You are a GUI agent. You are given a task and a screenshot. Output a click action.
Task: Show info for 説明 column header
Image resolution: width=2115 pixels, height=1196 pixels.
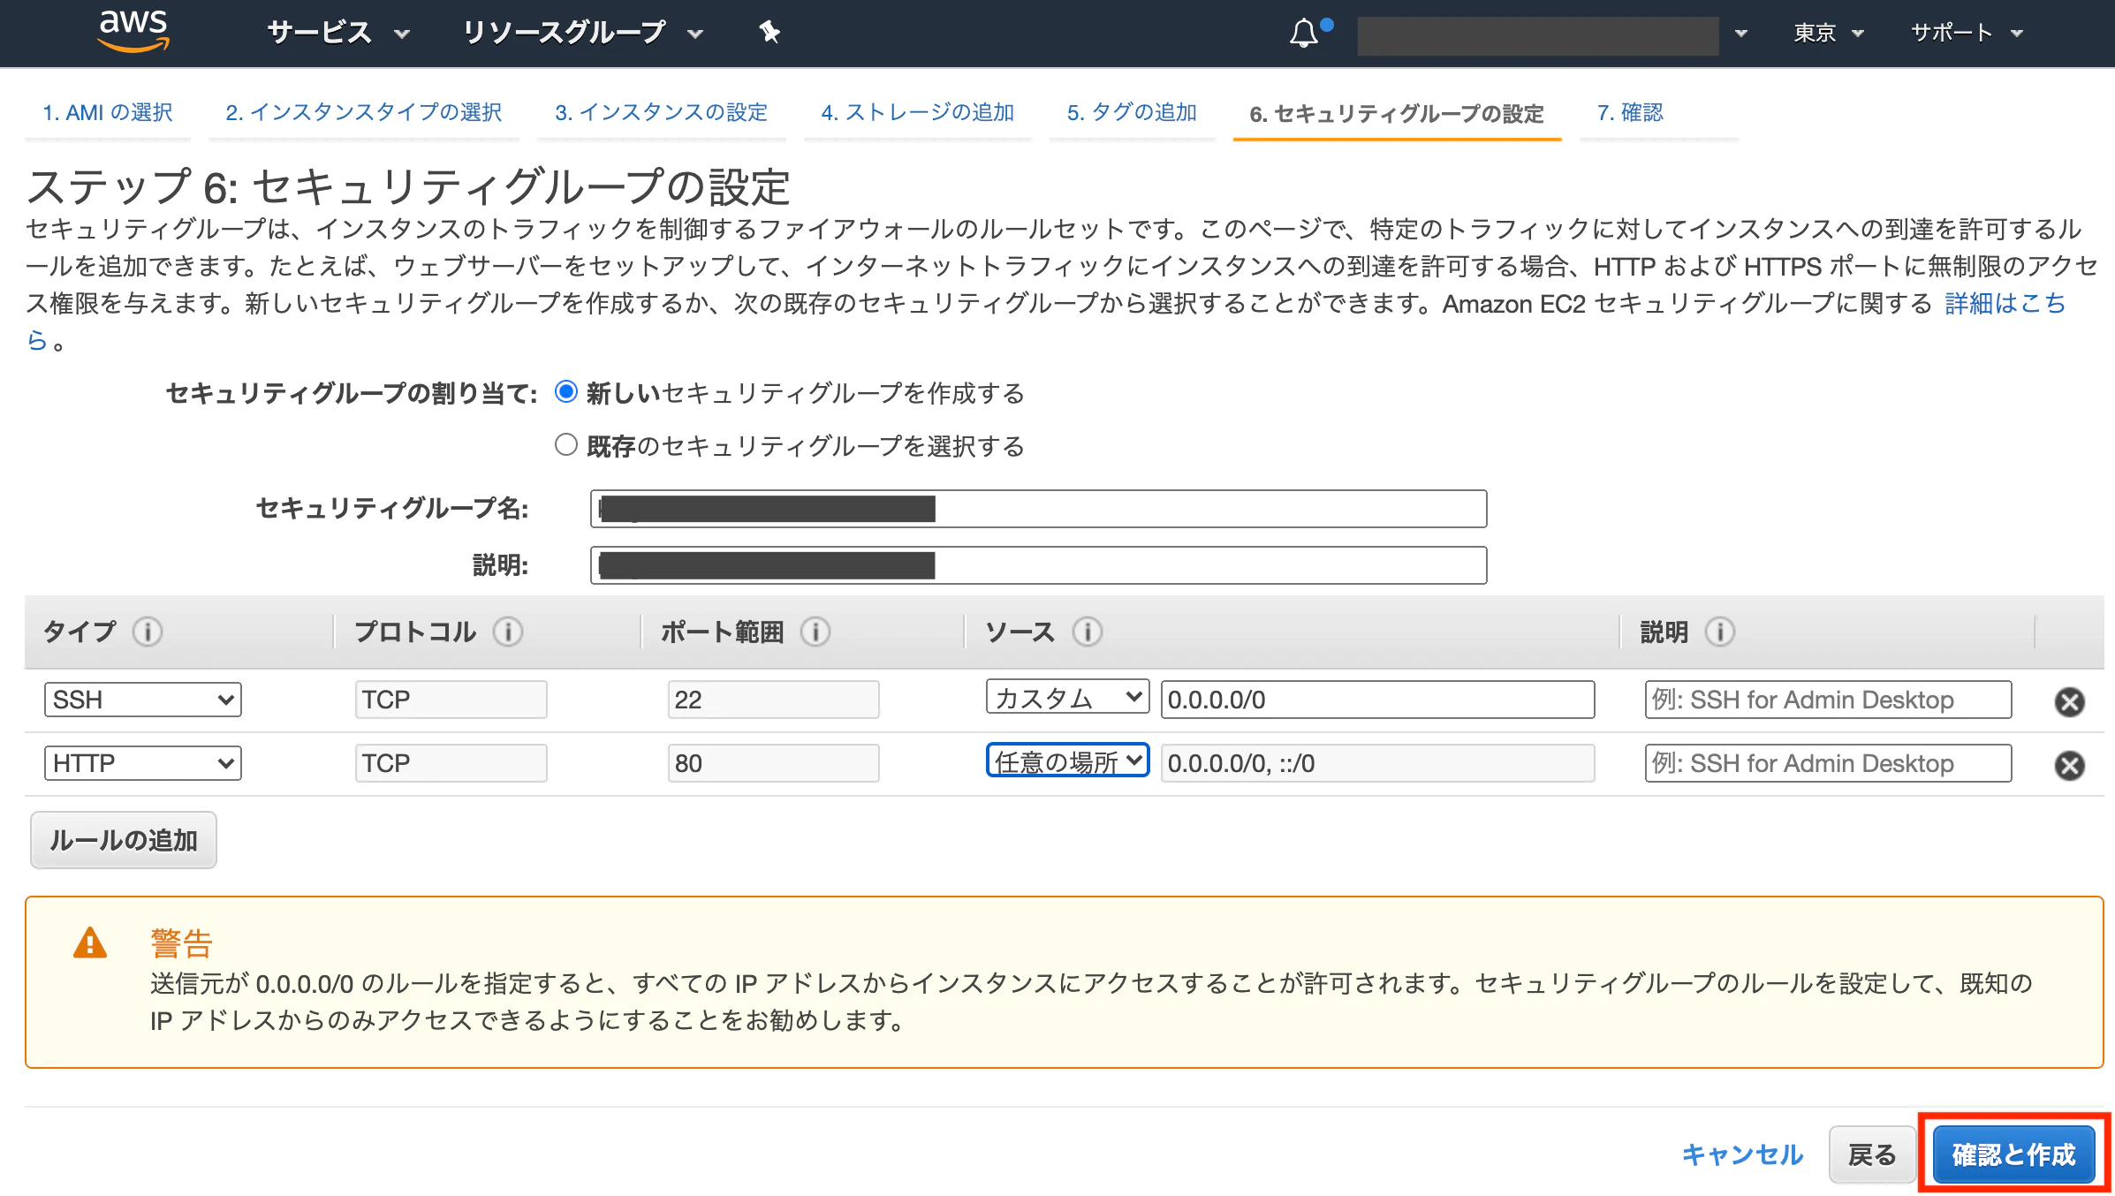pyautogui.click(x=1720, y=632)
